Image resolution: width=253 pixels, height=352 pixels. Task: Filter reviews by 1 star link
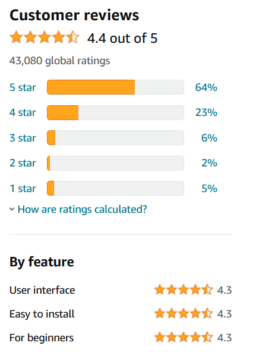(x=23, y=188)
